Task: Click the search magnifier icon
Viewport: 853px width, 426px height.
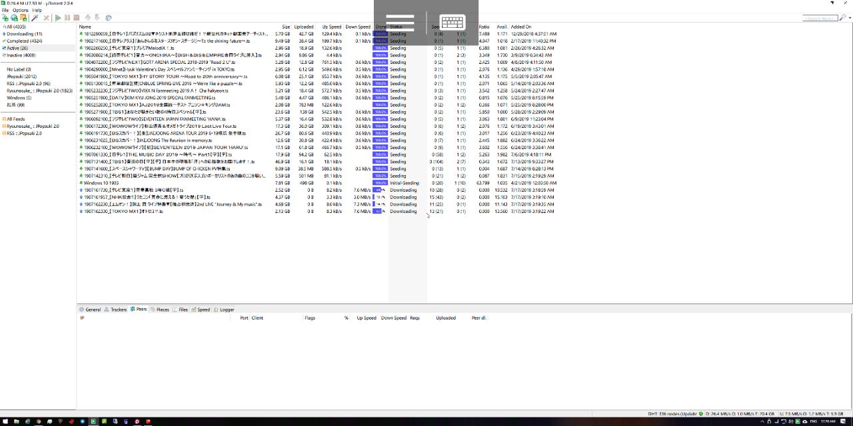Action: [x=842, y=18]
